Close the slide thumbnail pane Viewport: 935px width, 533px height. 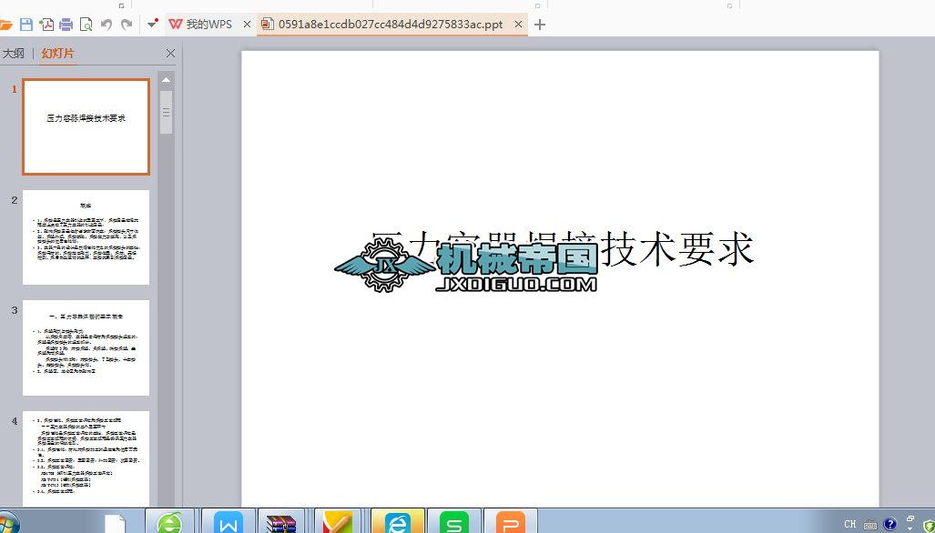170,53
